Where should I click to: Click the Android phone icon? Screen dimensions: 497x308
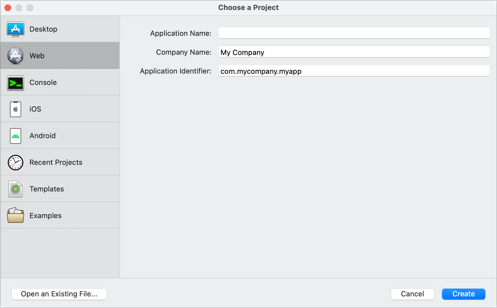pyautogui.click(x=16, y=136)
